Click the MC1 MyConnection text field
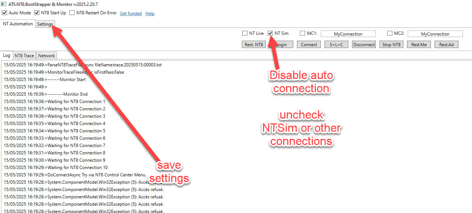The image size is (472, 213). tap(348, 34)
